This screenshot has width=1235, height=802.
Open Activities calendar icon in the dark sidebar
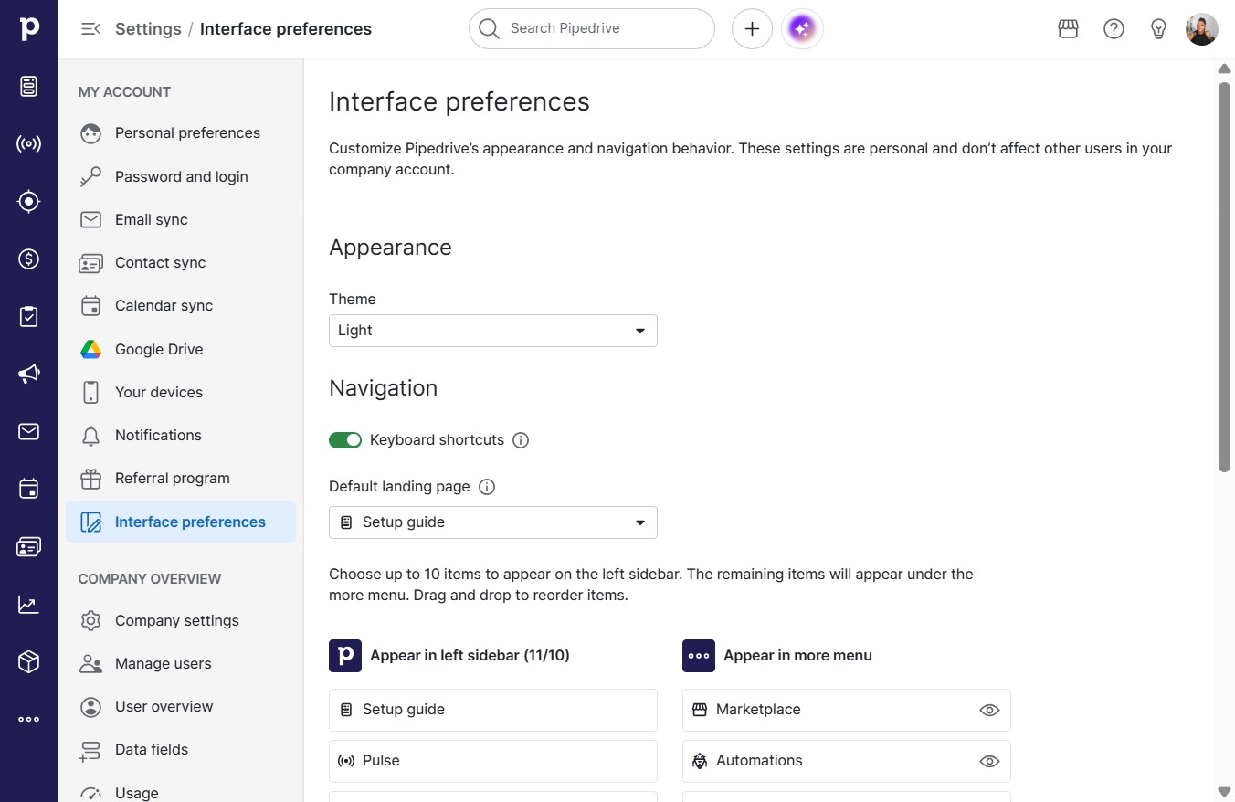click(29, 489)
